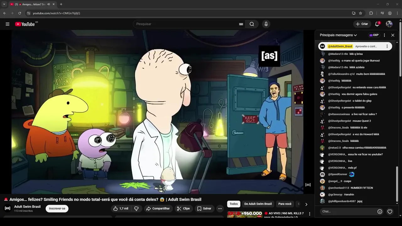The image size is (402, 226).
Task: Show more filter chips with right arrow
Action: point(306,204)
